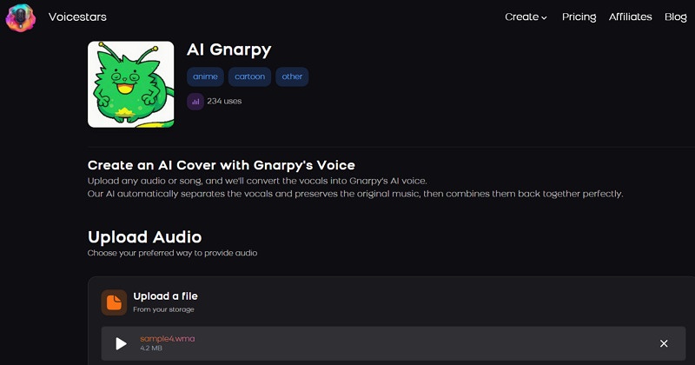
Task: Click the From your storage text
Action: tap(163, 309)
